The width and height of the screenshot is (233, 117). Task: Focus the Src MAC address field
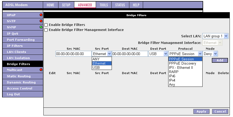74,54
